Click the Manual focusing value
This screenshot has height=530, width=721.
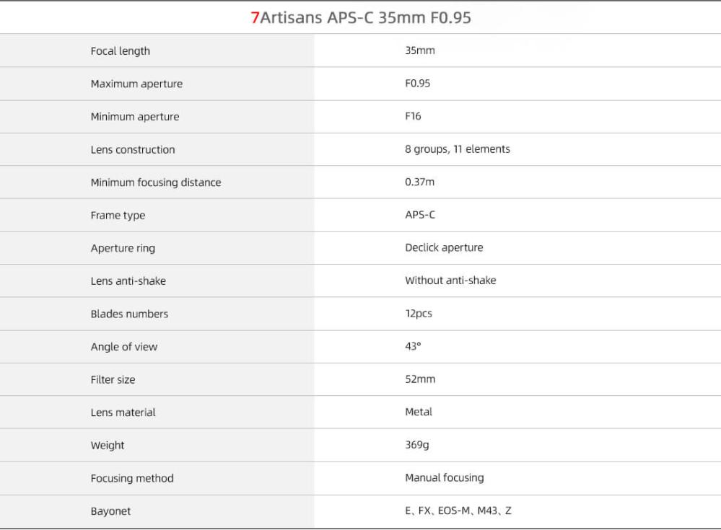tap(444, 477)
